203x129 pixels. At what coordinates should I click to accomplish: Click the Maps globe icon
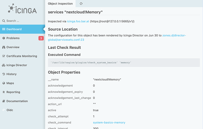(x=4, y=83)
